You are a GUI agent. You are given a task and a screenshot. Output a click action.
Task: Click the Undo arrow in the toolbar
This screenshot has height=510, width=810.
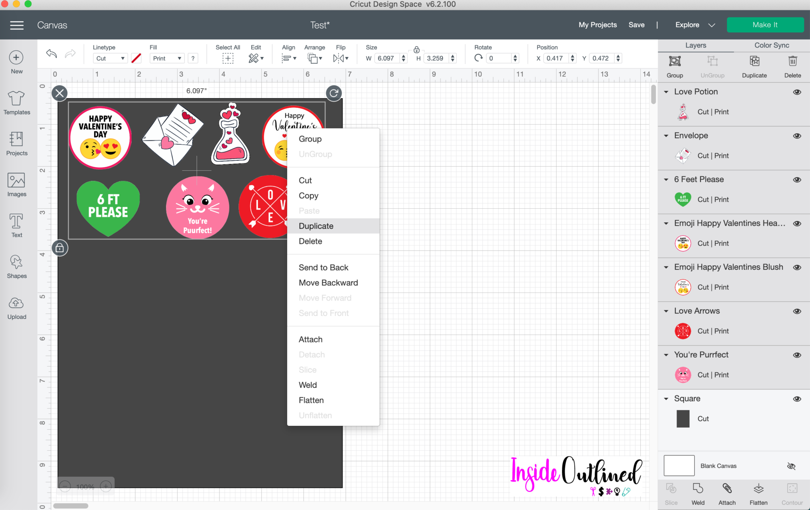[51, 53]
